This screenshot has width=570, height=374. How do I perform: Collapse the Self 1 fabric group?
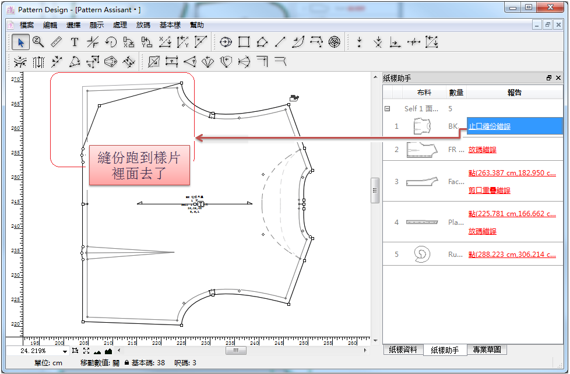point(387,109)
